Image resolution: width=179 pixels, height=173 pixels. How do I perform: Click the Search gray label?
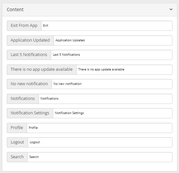(x=17, y=157)
